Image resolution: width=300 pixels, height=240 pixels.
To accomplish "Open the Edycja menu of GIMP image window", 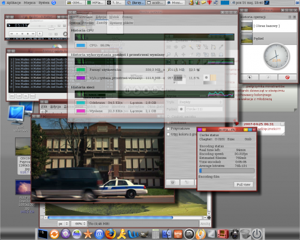I will tap(55, 106).
